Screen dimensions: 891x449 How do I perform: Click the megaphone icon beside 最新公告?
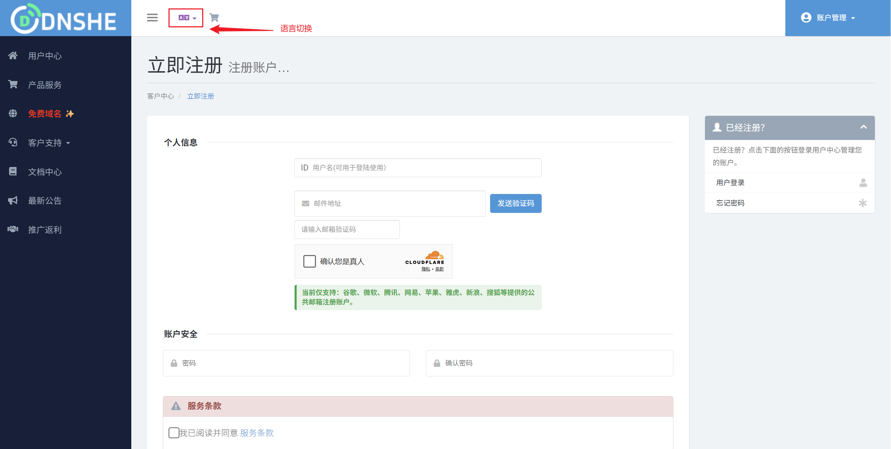pos(13,201)
